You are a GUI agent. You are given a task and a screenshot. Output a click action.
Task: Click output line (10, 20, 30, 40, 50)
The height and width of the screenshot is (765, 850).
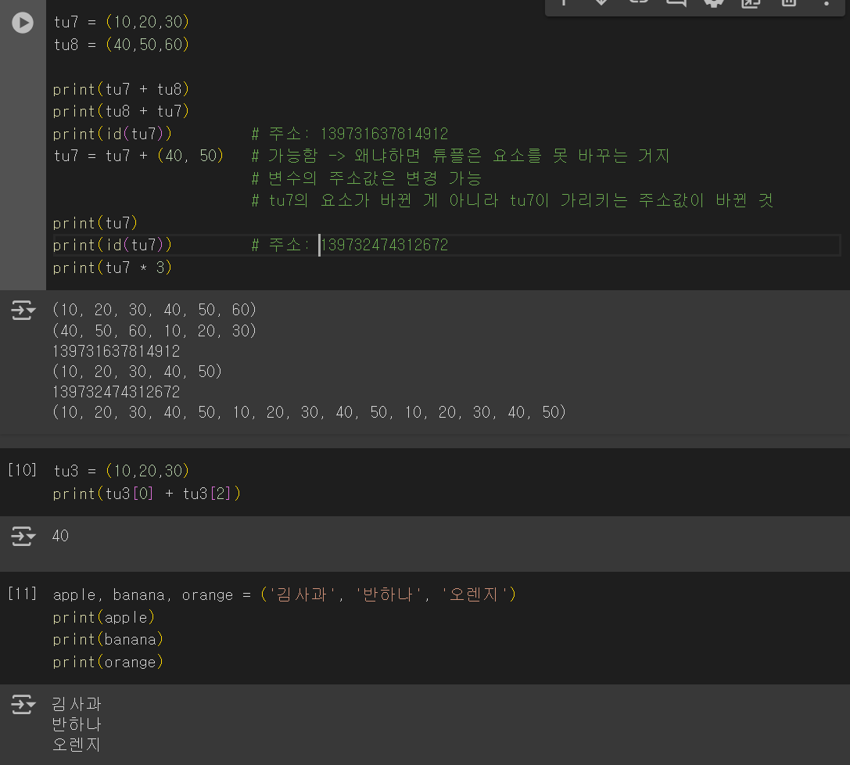[x=137, y=372]
